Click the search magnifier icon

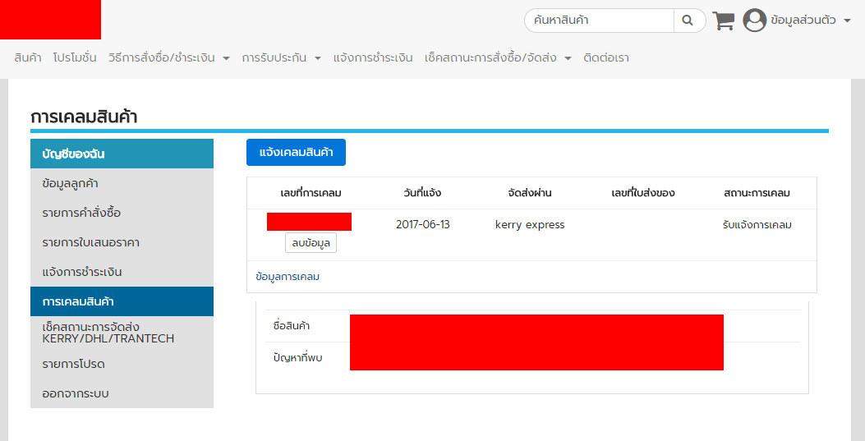688,21
